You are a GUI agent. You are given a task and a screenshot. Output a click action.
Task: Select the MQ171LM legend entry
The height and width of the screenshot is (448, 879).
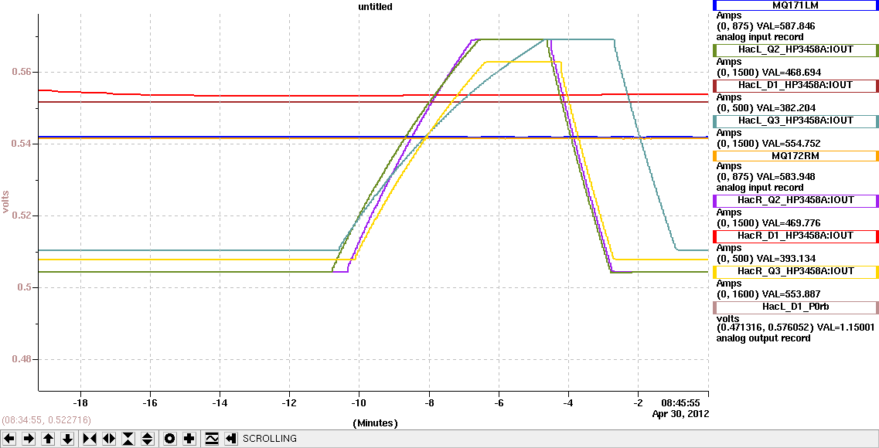click(796, 5)
